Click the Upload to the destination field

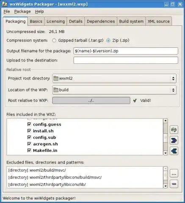(x=126, y=60)
